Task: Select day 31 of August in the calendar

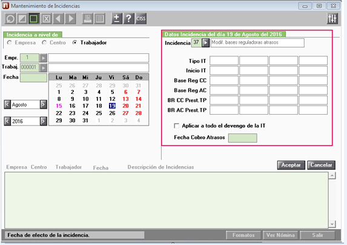Action: point(85,121)
